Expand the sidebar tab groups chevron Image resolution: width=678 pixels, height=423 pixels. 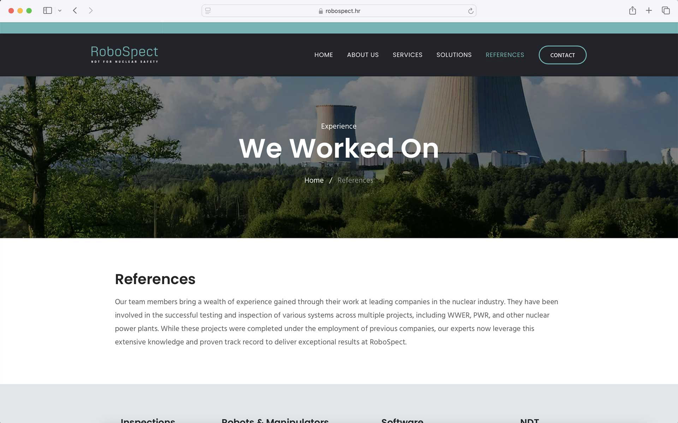pos(60,11)
